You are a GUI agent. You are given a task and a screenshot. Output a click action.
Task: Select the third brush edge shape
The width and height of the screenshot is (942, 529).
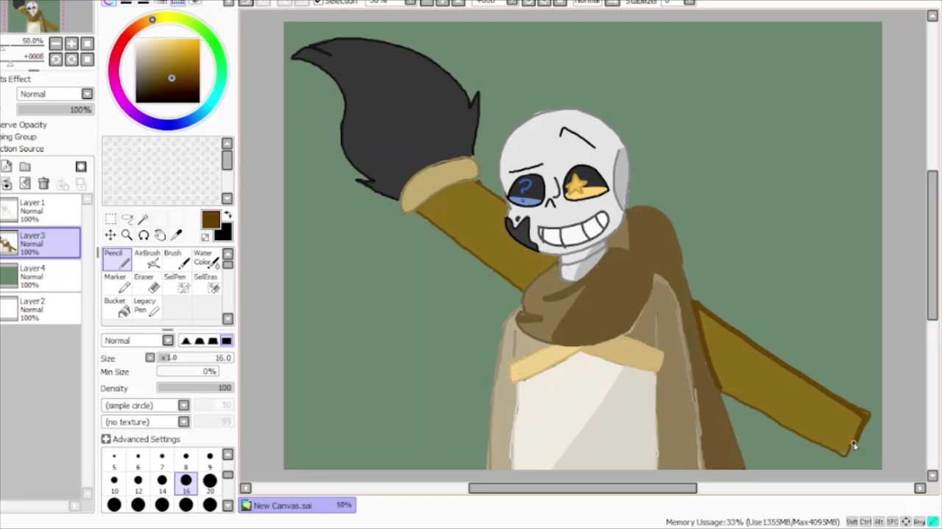(213, 341)
